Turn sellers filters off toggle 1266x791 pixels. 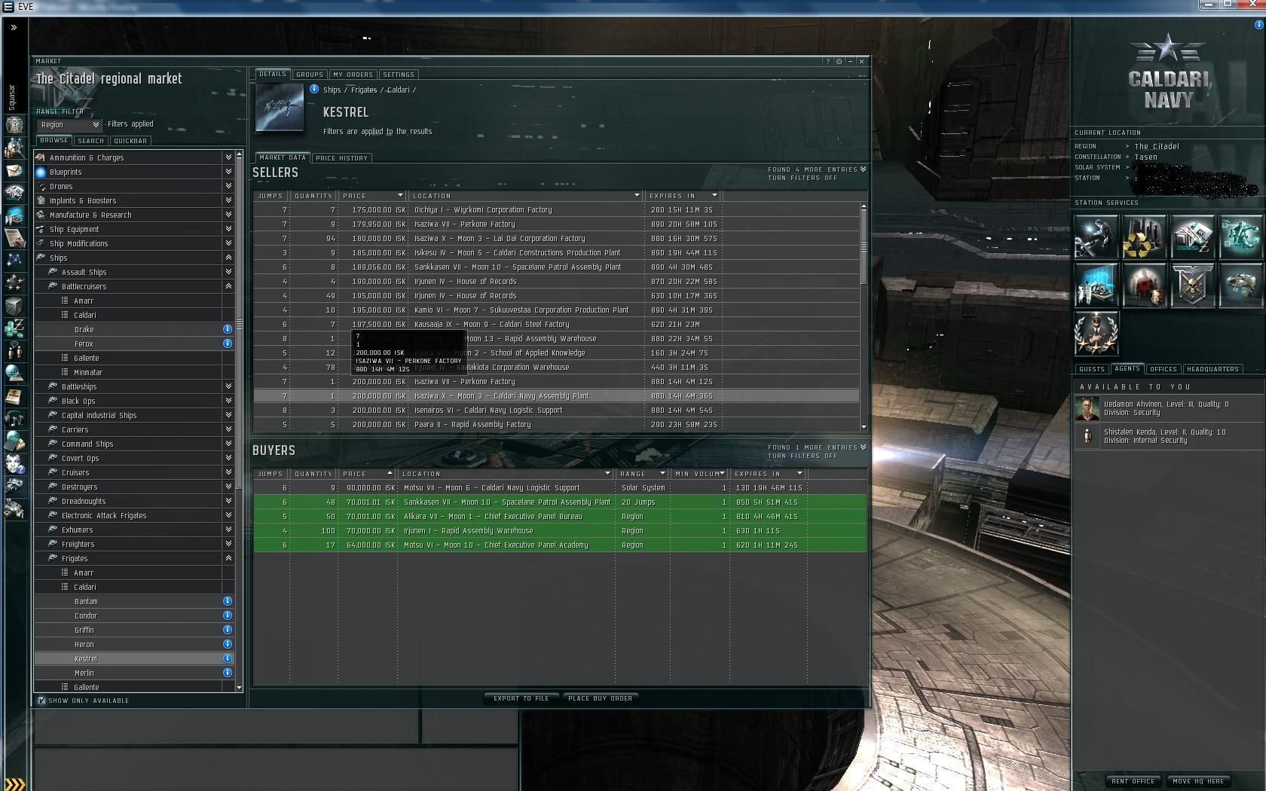[803, 178]
